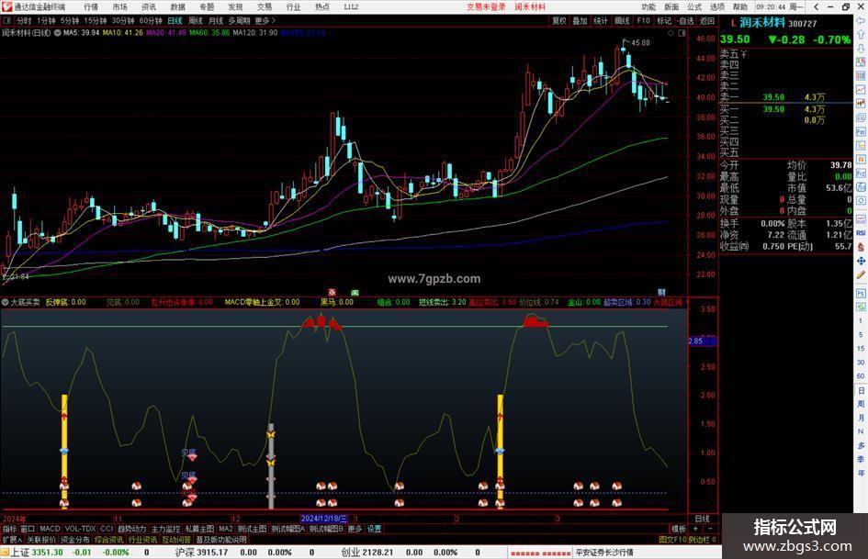Click the red 交易未登录 link

pyautogui.click(x=486, y=7)
